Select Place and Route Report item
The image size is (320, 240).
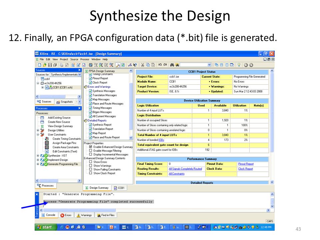click(106, 137)
